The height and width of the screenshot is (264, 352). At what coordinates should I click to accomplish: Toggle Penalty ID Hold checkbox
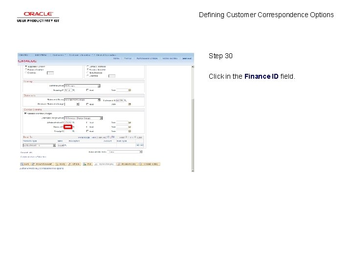pos(88,131)
